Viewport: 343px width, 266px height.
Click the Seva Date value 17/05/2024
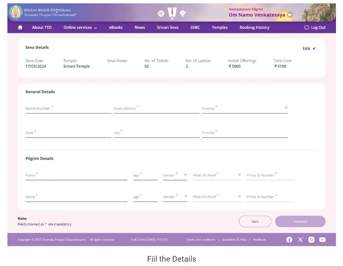36,66
